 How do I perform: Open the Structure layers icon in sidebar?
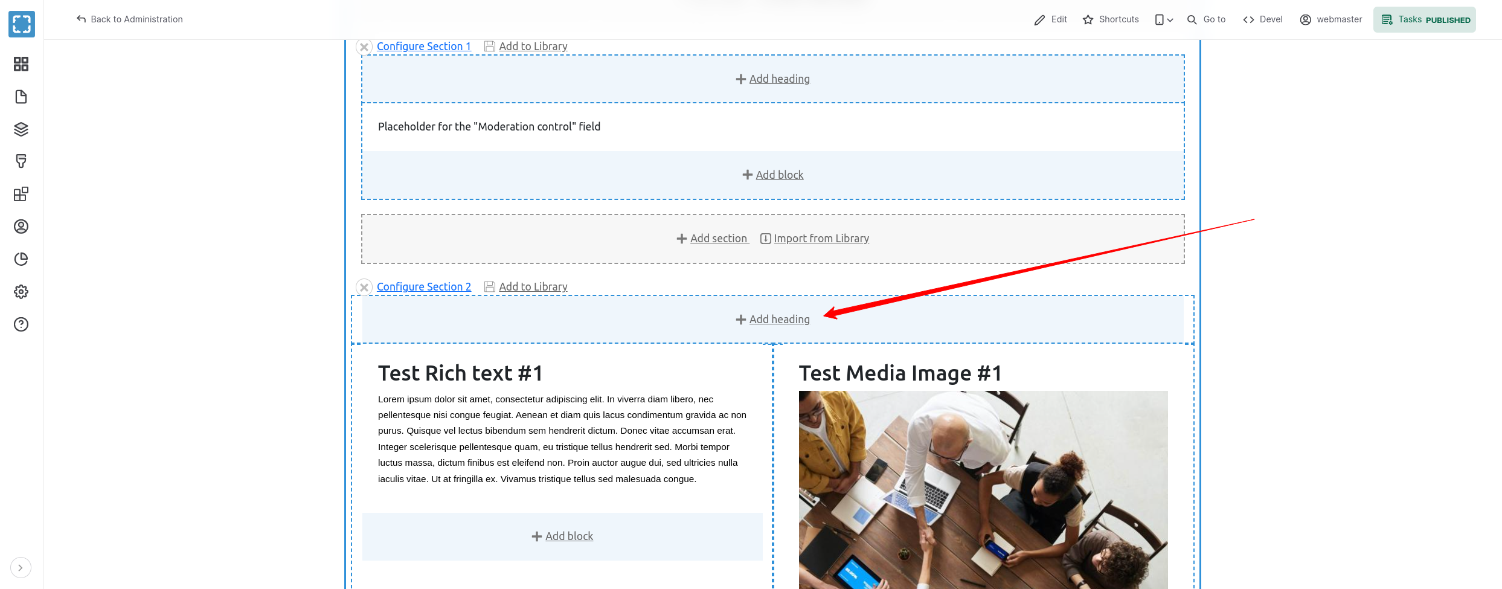click(21, 129)
